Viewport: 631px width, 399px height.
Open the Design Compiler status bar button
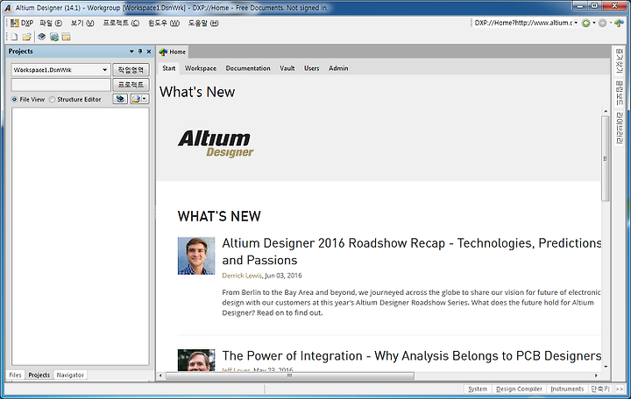519,389
